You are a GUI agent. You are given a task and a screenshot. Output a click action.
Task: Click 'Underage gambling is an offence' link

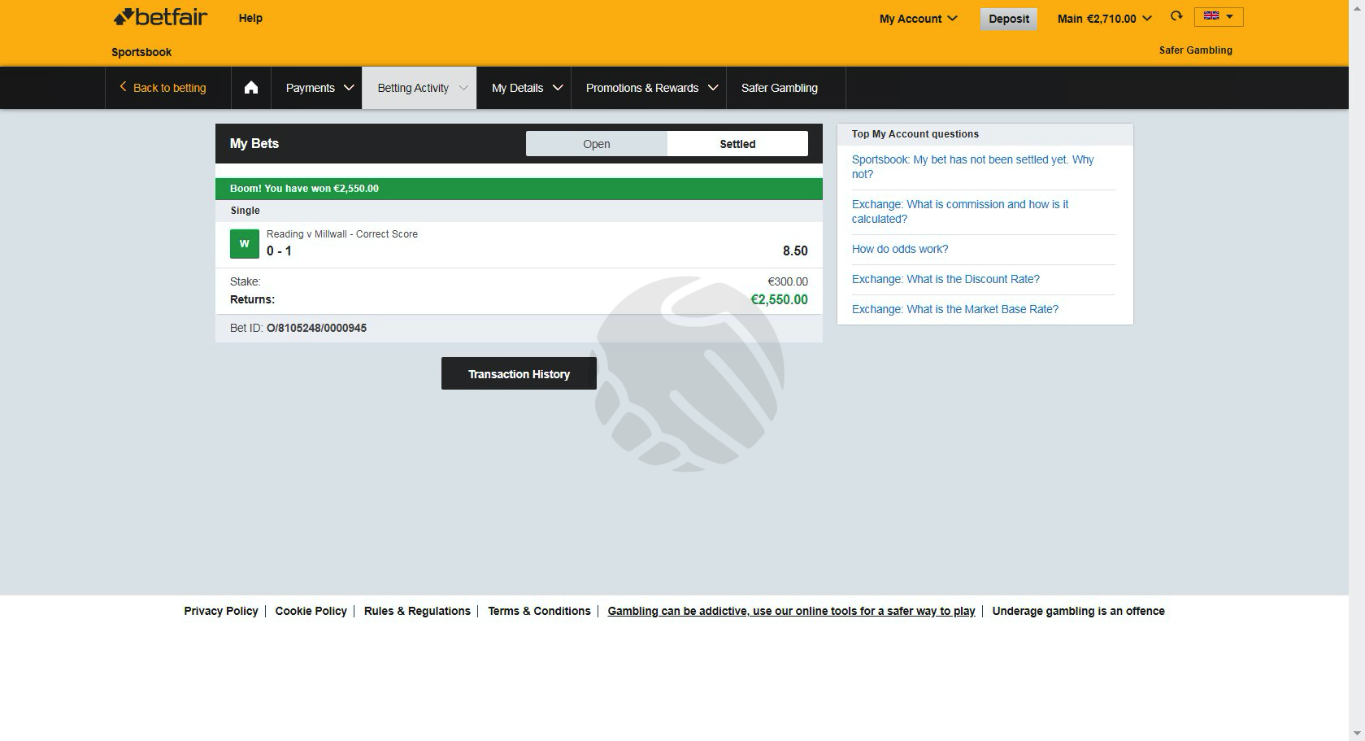coord(1079,611)
